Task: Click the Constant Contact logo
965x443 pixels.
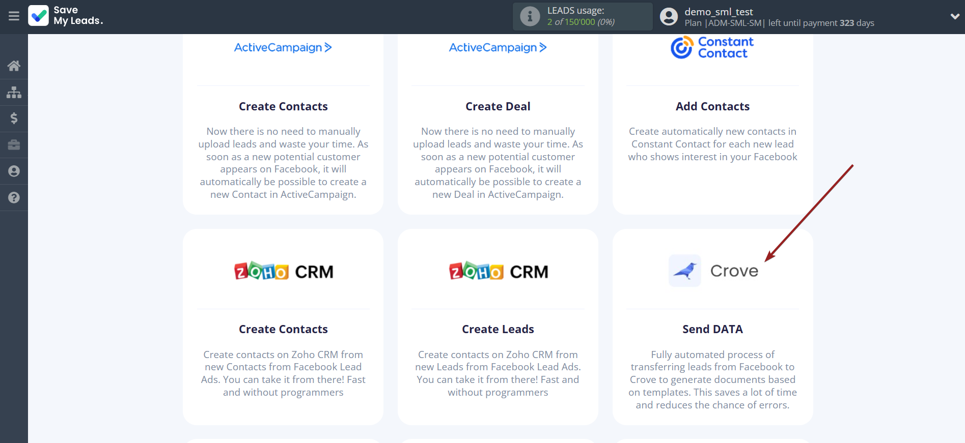Action: (x=712, y=47)
